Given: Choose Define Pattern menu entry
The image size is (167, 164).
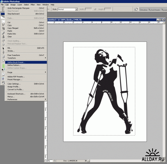Looking at the screenshot, I should [26, 65].
